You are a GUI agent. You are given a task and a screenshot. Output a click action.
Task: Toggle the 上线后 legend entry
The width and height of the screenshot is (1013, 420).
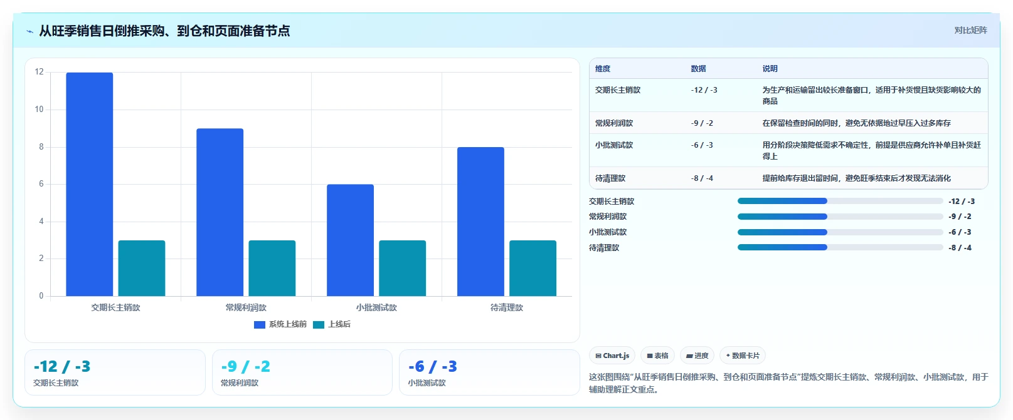pyautogui.click(x=332, y=324)
